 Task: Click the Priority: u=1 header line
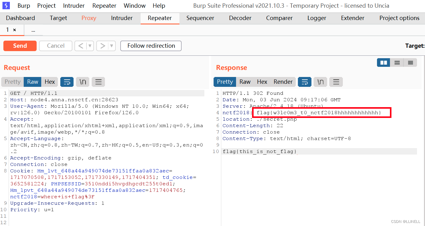click(x=32, y=210)
